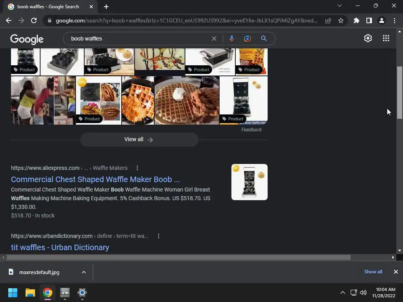Click View all images button
403x302 pixels.
click(139, 140)
